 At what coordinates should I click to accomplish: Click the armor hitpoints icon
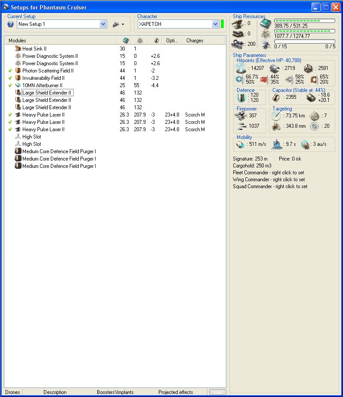pyautogui.click(x=274, y=68)
